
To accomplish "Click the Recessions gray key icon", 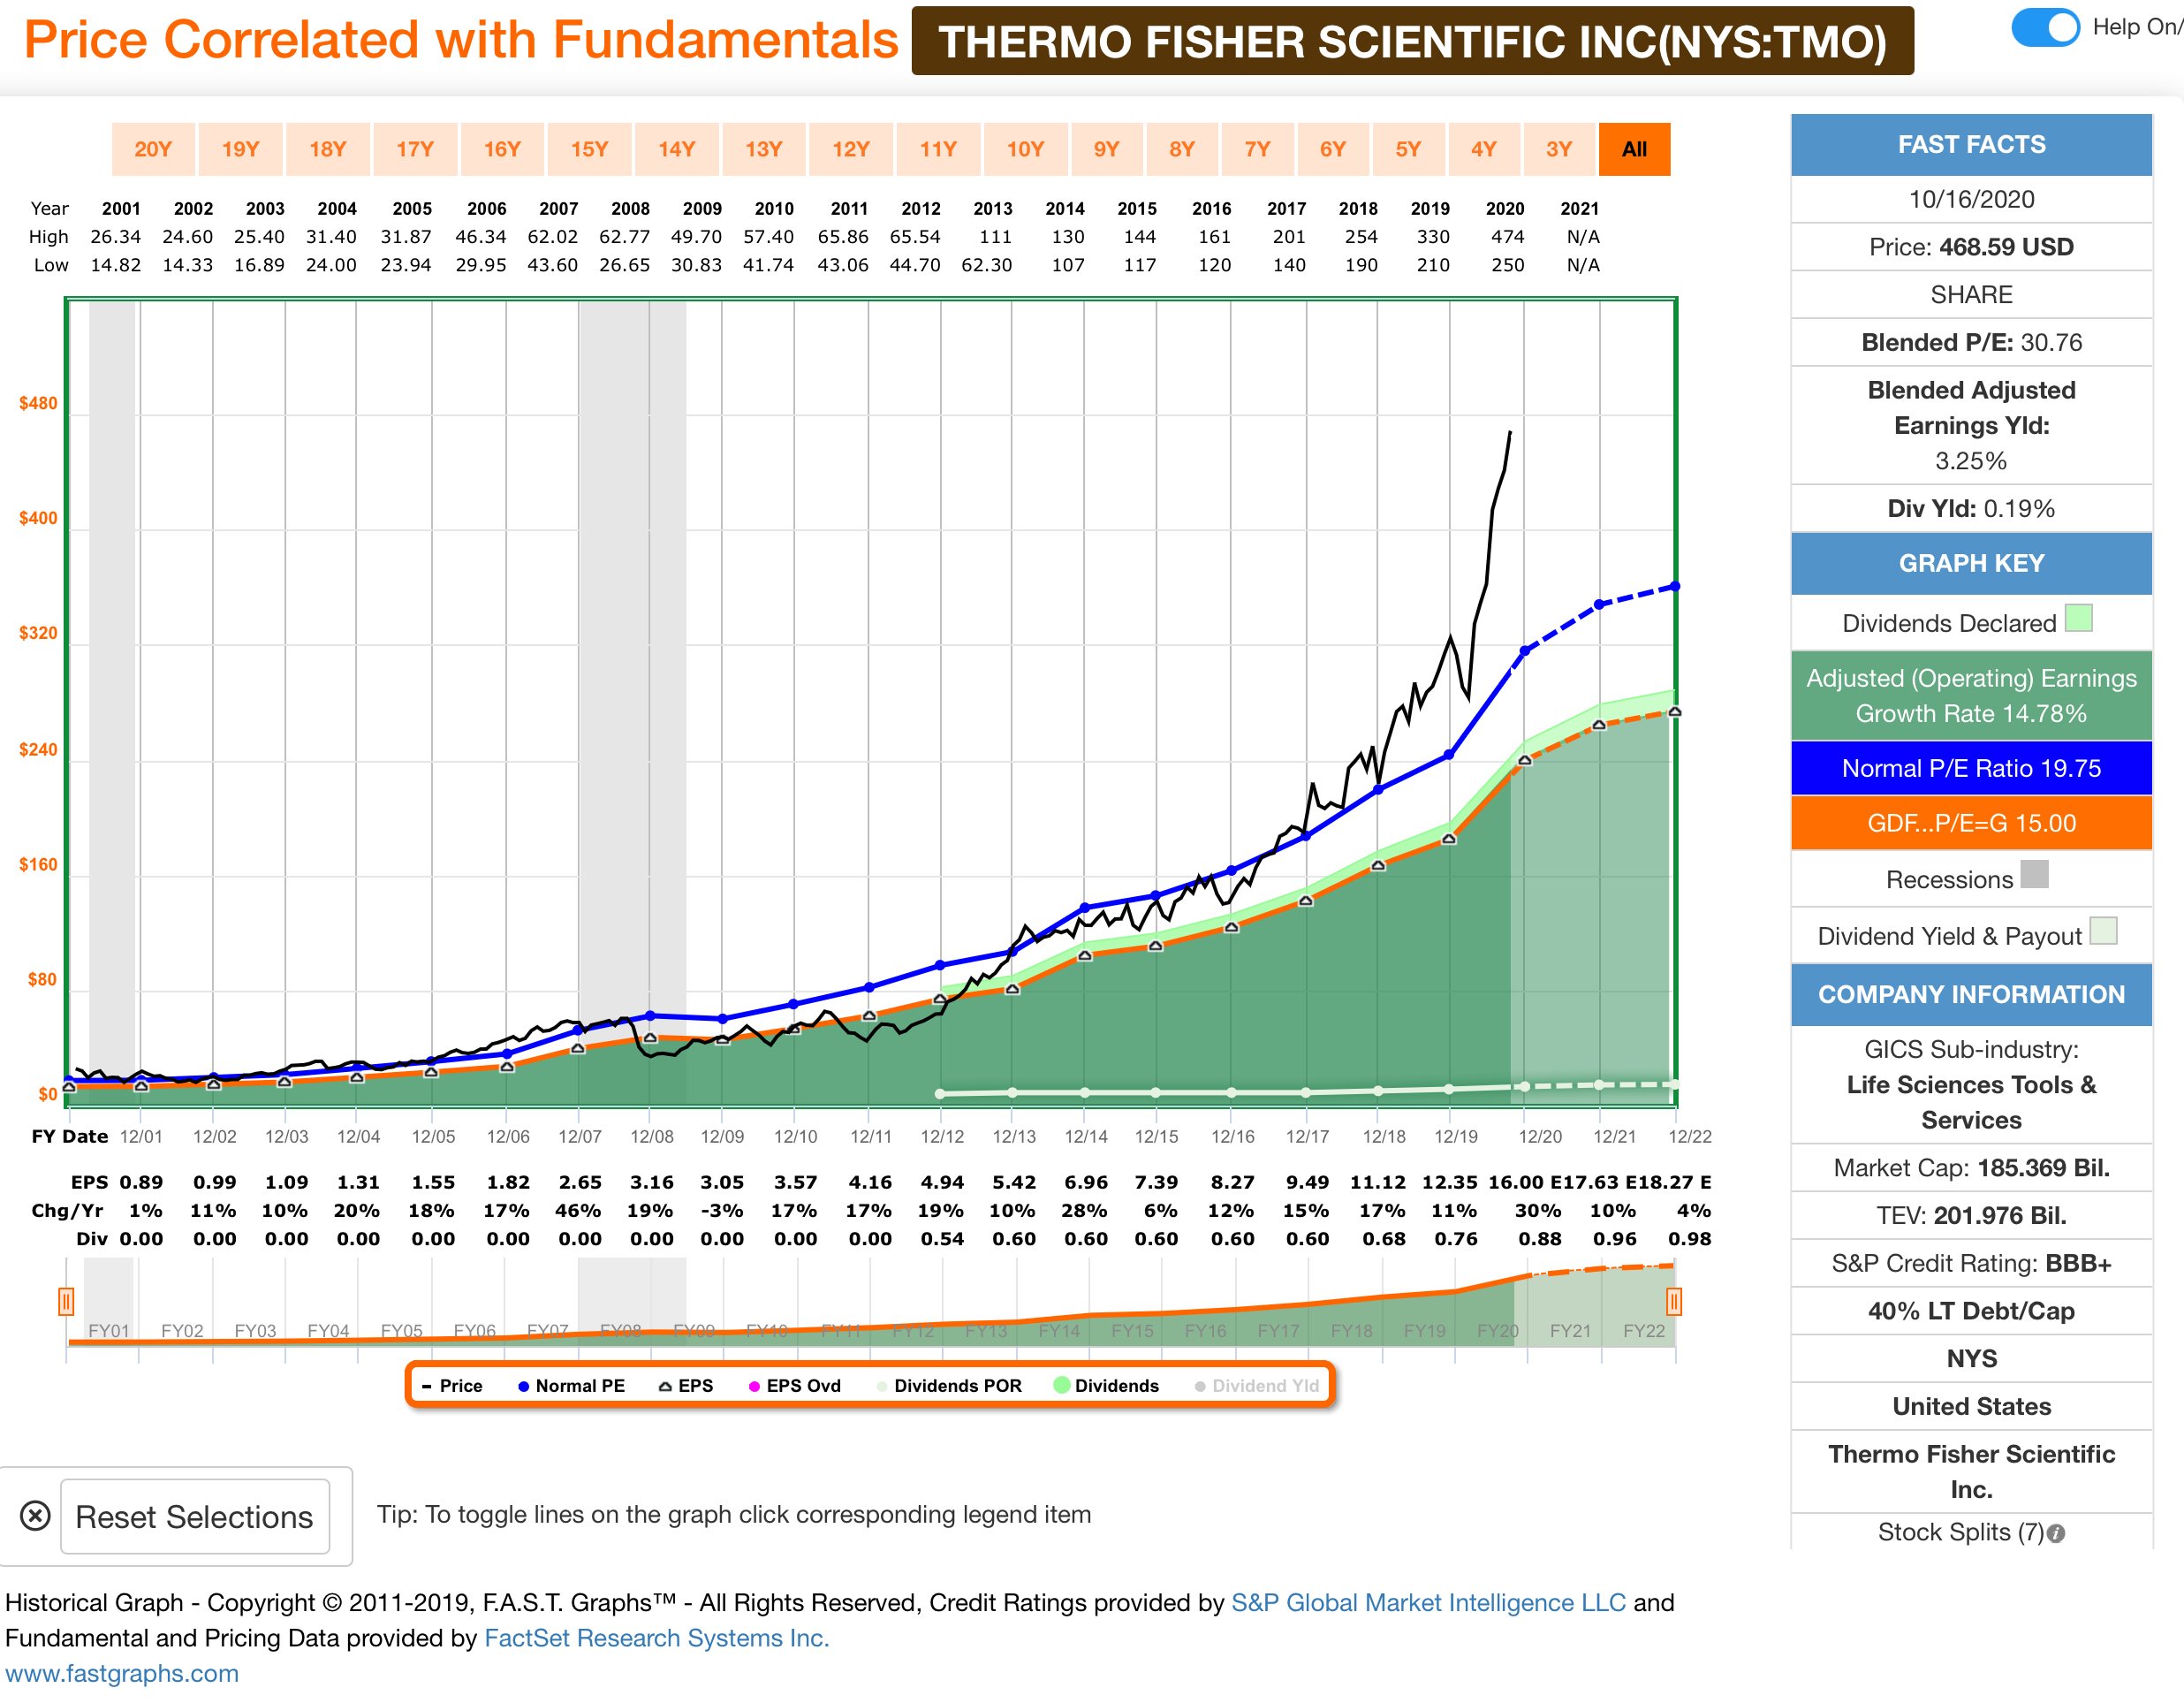I will pyautogui.click(x=2034, y=875).
